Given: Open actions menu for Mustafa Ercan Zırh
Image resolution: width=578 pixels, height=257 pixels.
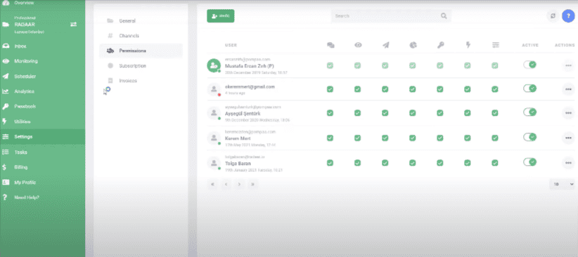Looking at the screenshot, I should tap(568, 66).
